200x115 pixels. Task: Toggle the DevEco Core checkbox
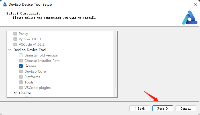point(21,72)
